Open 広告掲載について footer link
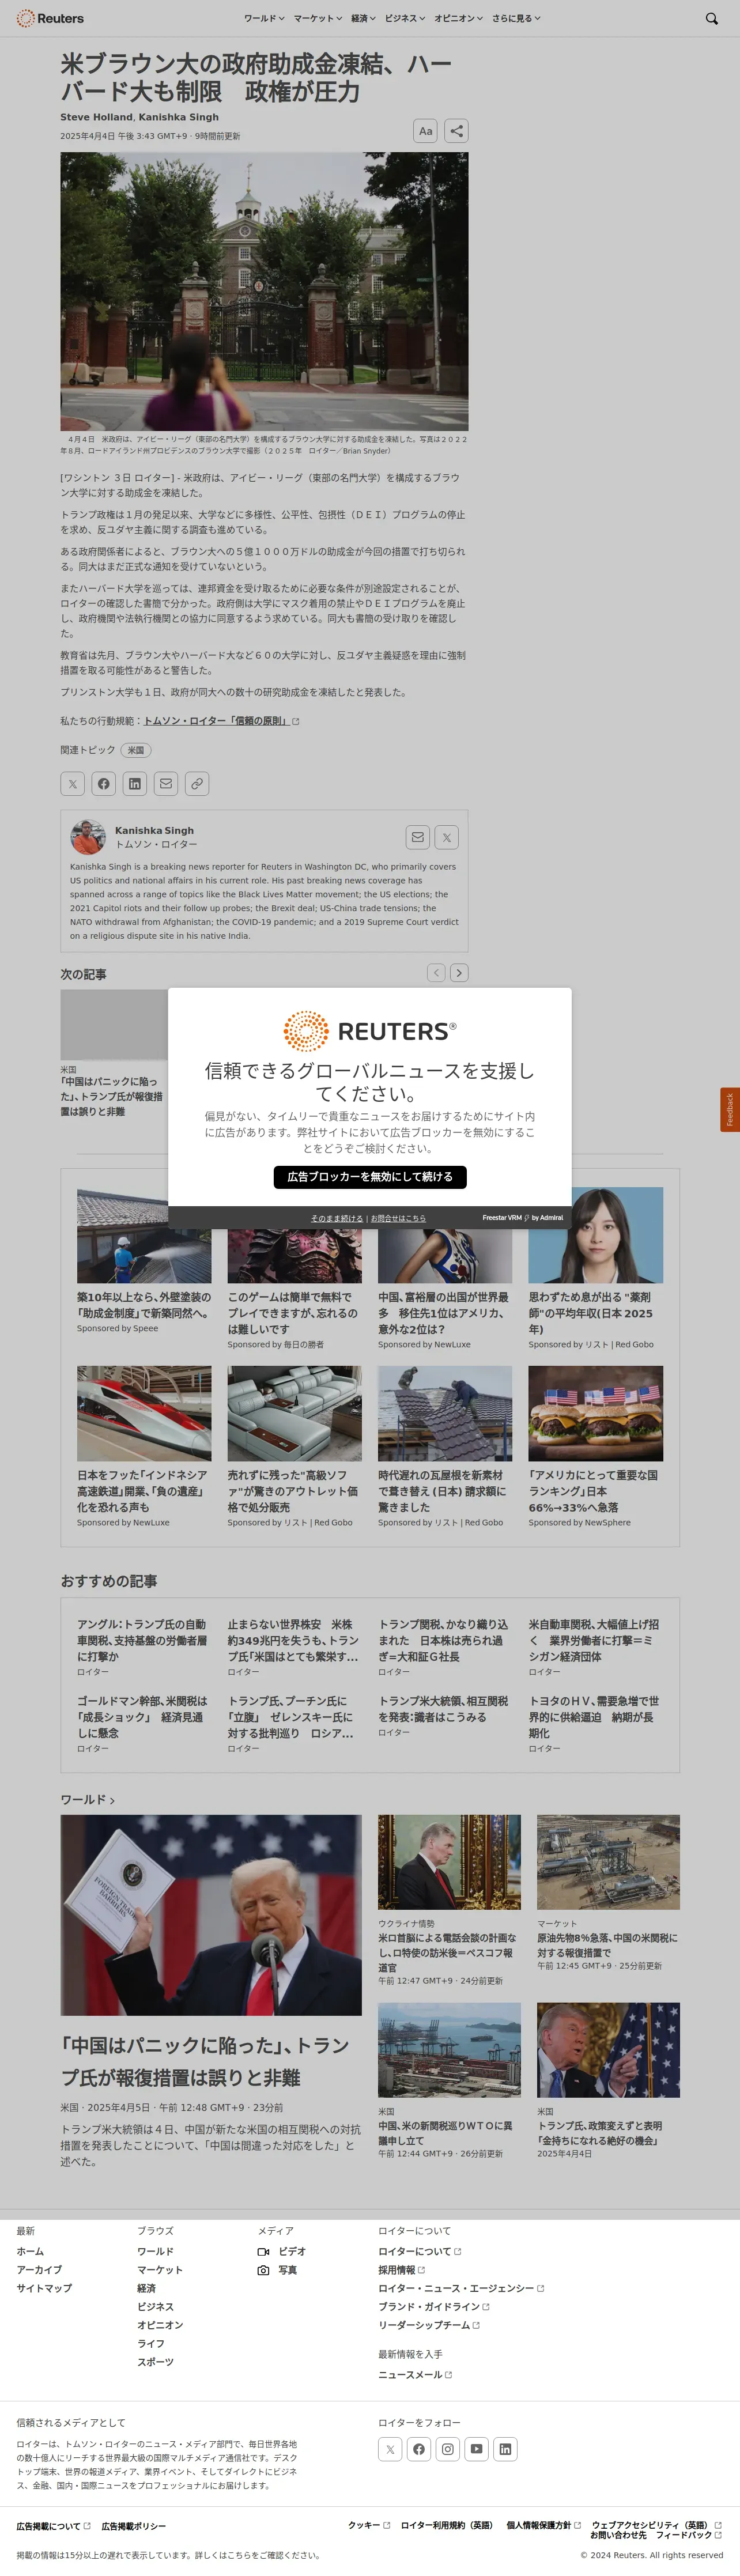The width and height of the screenshot is (740, 2576). coord(53,2526)
